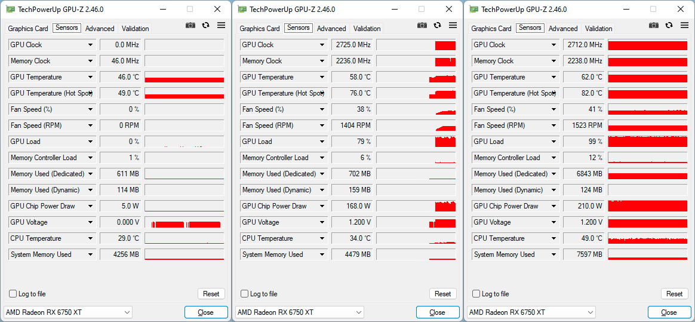This screenshot has height=322, width=695.
Task: Enable Log to file in window showing 0.0 MHz
Action: tap(13, 294)
